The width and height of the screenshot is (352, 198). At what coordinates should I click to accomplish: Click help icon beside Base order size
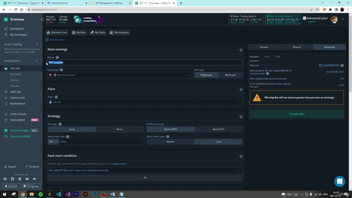click(68, 136)
